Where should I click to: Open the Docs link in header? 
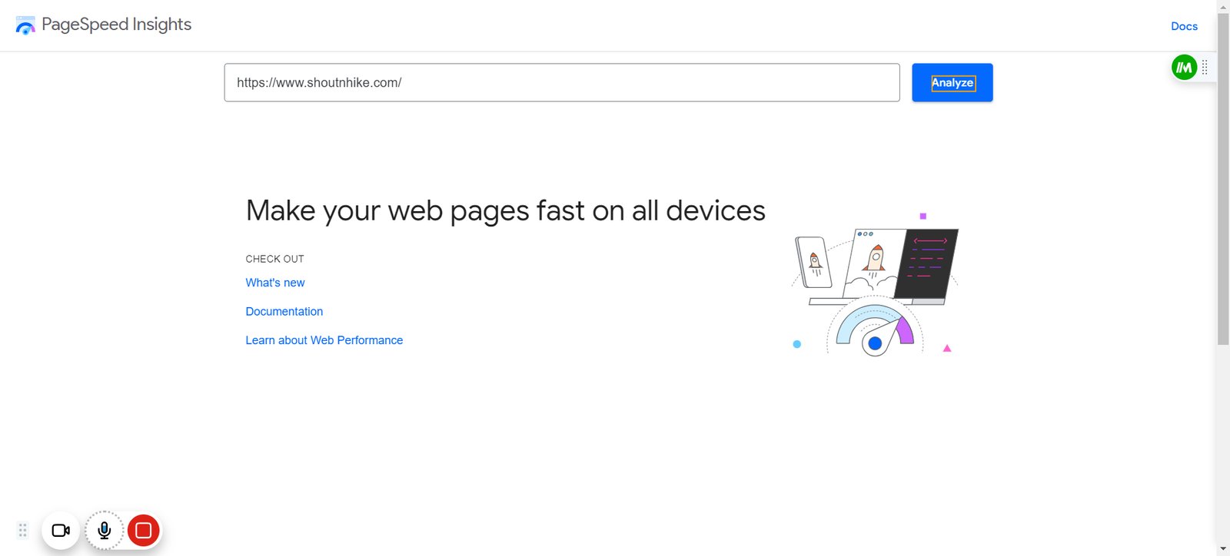coord(1184,26)
